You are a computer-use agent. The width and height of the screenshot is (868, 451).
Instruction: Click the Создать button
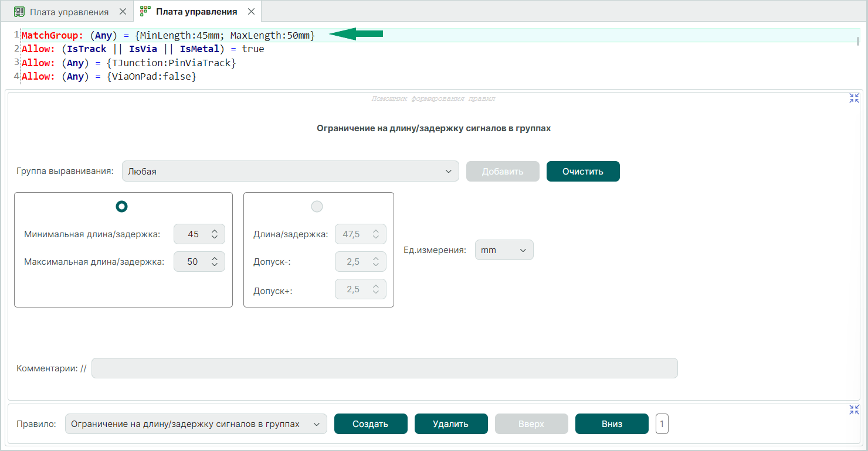coord(371,424)
